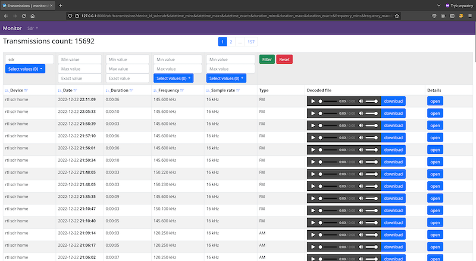Mute the player in the 21:06:17 row
Viewport: 476px width, 261px height.
coord(361,247)
